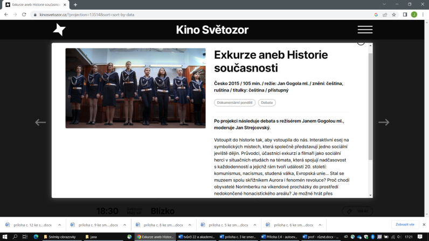
Task: Open the Windows notification center
Action: coord(420,237)
